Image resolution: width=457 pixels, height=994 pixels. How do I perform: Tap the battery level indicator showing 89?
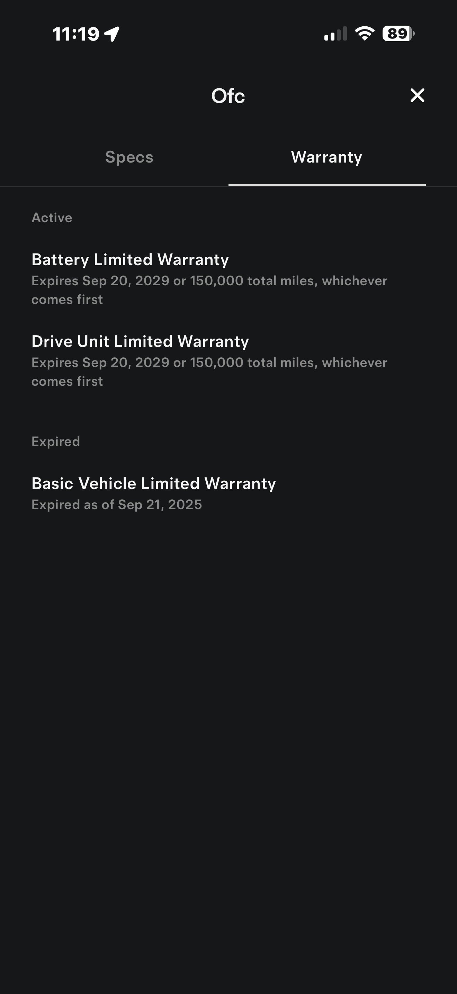pyautogui.click(x=398, y=34)
